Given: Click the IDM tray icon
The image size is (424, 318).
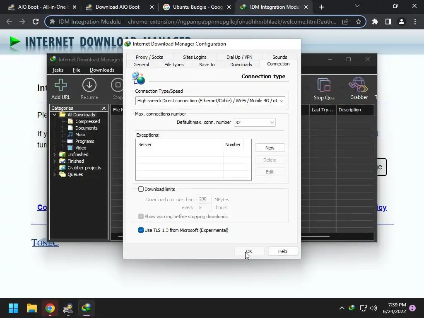Looking at the screenshot, I should pos(352,308).
